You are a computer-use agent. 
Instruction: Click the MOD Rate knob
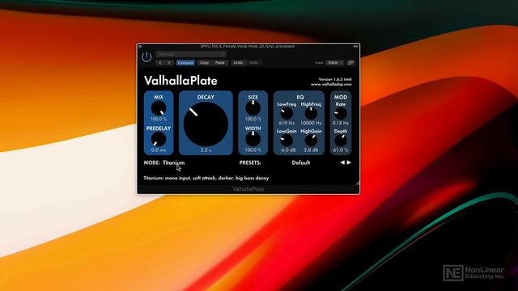(341, 113)
